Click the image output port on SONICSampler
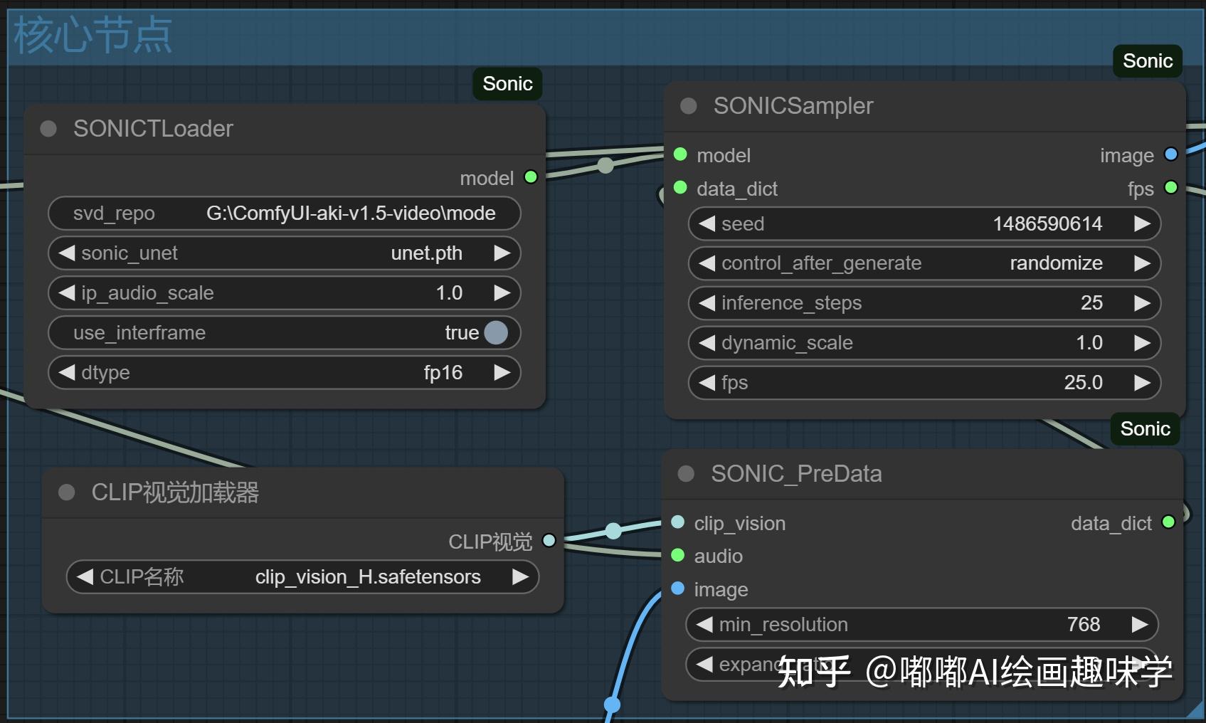The image size is (1206, 723). point(1170,154)
